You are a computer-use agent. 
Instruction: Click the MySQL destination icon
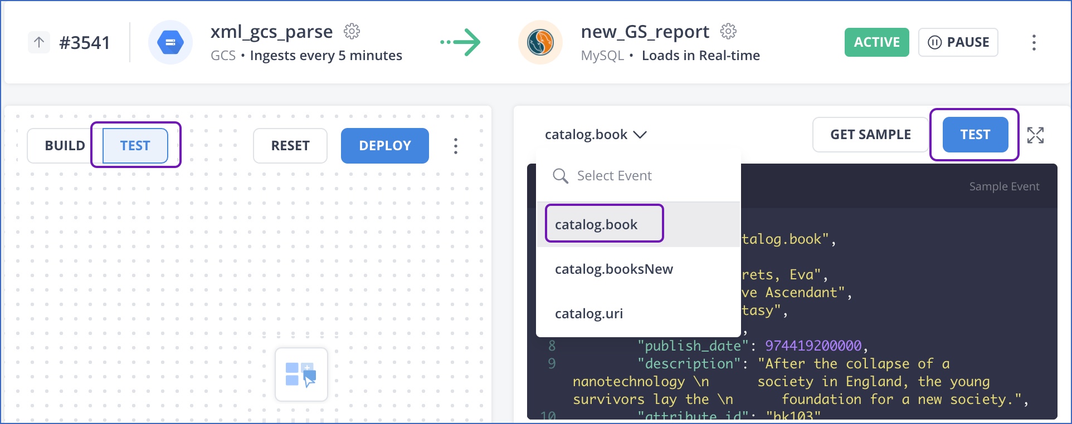point(540,42)
